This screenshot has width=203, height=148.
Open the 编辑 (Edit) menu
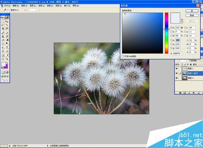click(x=16, y=6)
